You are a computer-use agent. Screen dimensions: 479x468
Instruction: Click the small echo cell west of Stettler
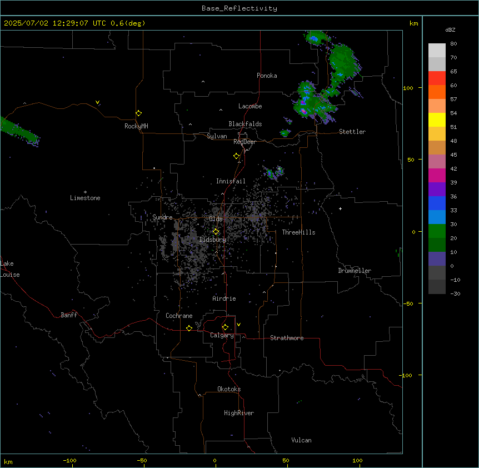285,133
